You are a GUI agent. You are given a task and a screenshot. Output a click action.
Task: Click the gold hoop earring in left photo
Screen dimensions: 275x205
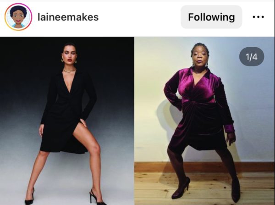[62, 60]
